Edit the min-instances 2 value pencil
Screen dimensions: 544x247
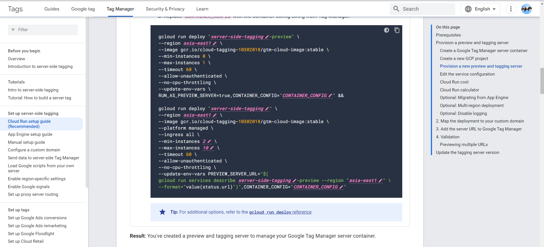click(x=209, y=141)
